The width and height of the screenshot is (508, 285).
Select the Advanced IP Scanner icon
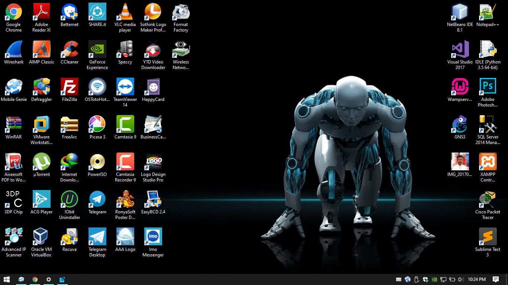pyautogui.click(x=14, y=237)
